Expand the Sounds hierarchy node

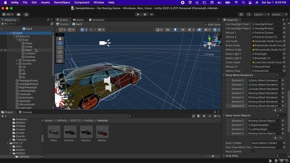tap(17, 63)
